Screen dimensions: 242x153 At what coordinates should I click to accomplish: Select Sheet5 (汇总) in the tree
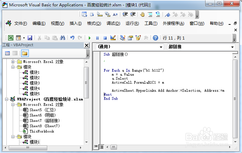43,110
